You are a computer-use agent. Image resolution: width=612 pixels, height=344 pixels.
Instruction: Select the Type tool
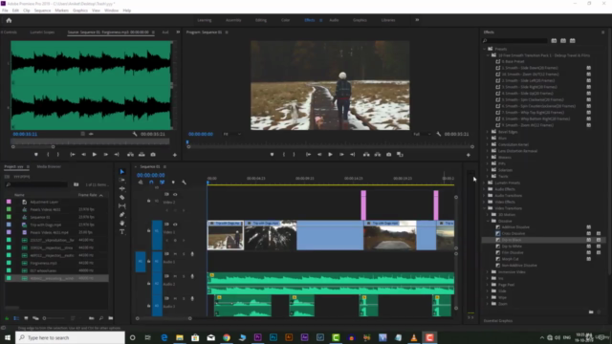click(122, 231)
